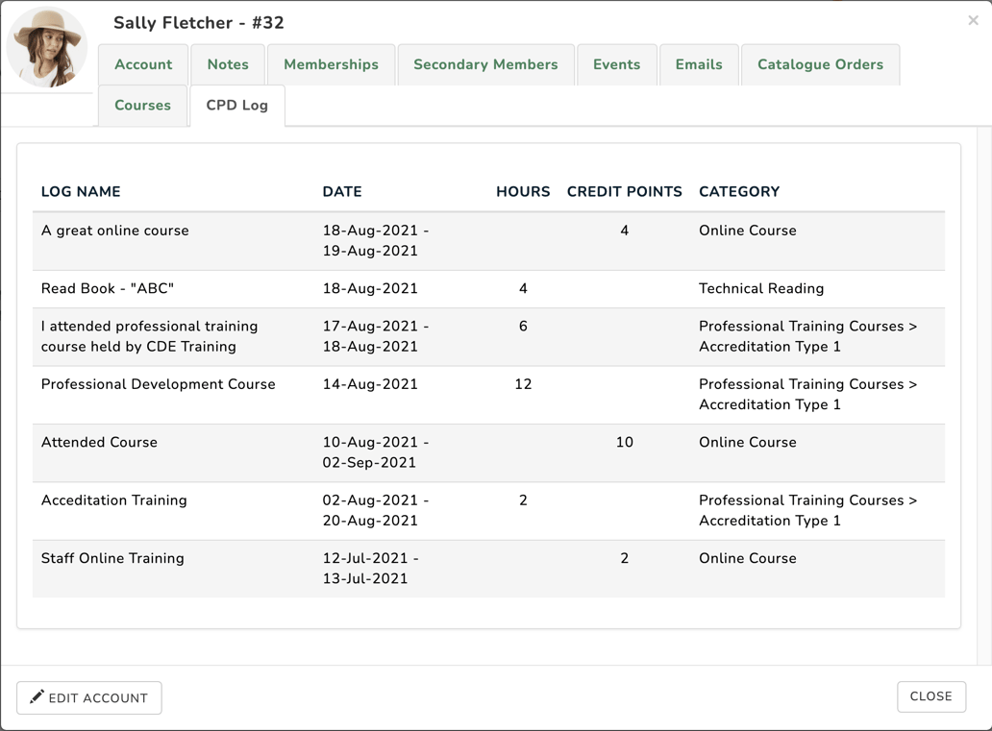Close the dialog with the X icon

[973, 20]
